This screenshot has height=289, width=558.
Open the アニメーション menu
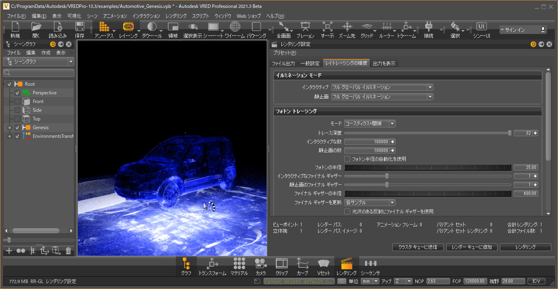click(115, 16)
